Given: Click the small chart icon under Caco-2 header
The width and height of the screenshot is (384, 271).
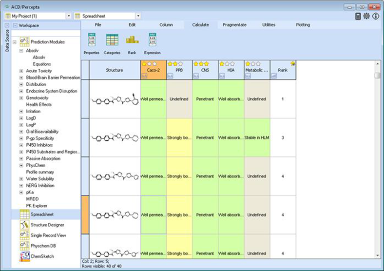Looking at the screenshot, I should tap(144, 76).
